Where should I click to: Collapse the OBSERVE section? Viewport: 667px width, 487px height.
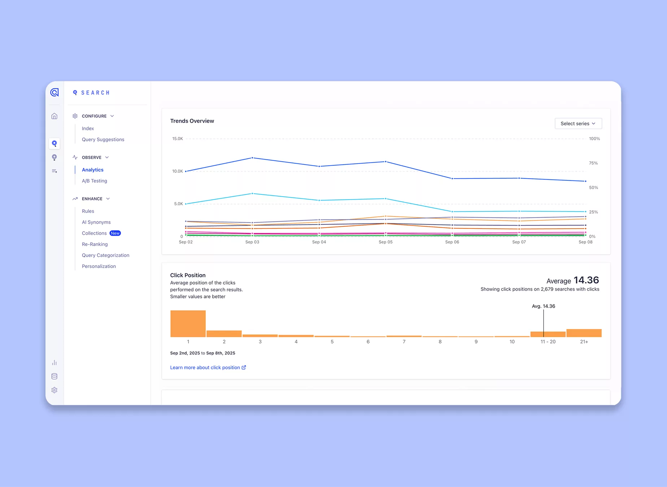pyautogui.click(x=106, y=157)
